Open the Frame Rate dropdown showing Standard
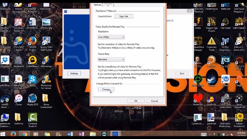 [111, 59]
